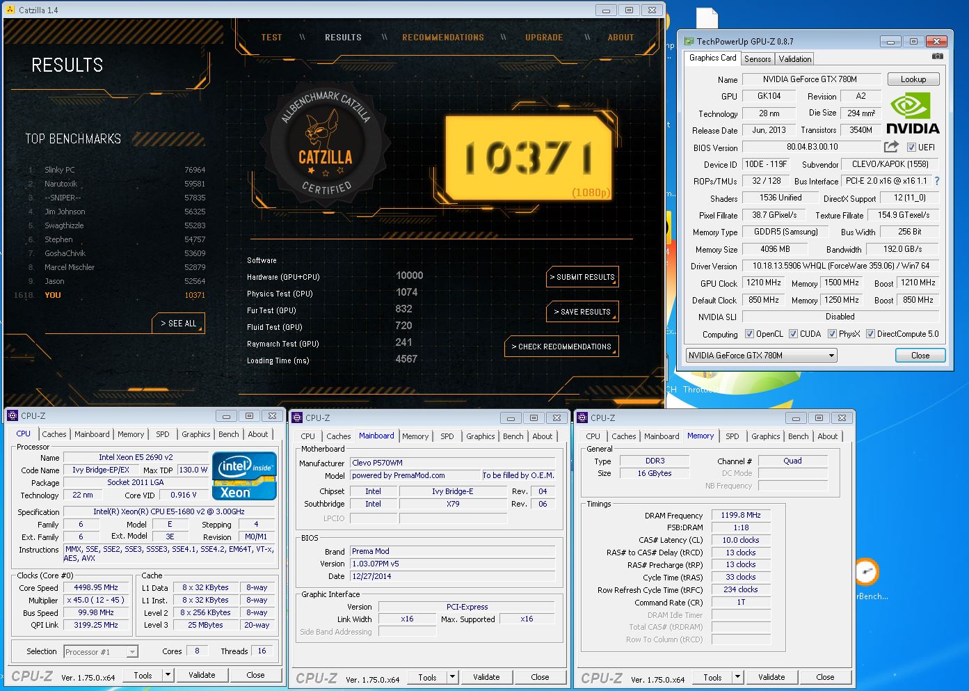Click Tools button in CPU-Z Mainboard window
The height and width of the screenshot is (691, 969).
tap(428, 677)
